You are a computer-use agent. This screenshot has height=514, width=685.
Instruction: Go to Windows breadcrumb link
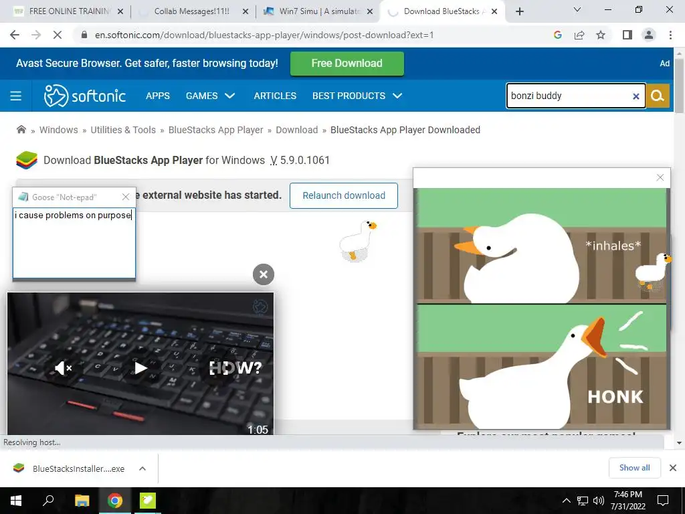click(x=59, y=130)
